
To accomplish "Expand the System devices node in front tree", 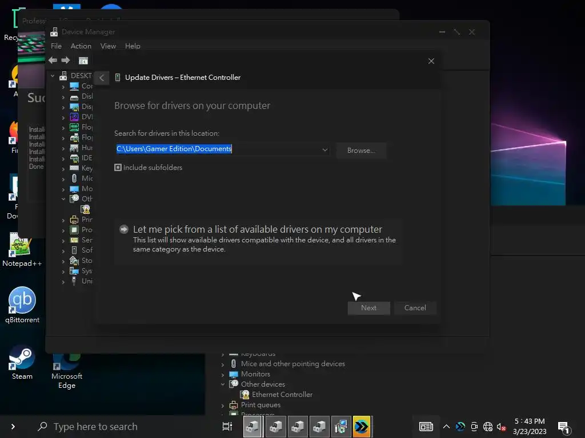I will [x=63, y=271].
